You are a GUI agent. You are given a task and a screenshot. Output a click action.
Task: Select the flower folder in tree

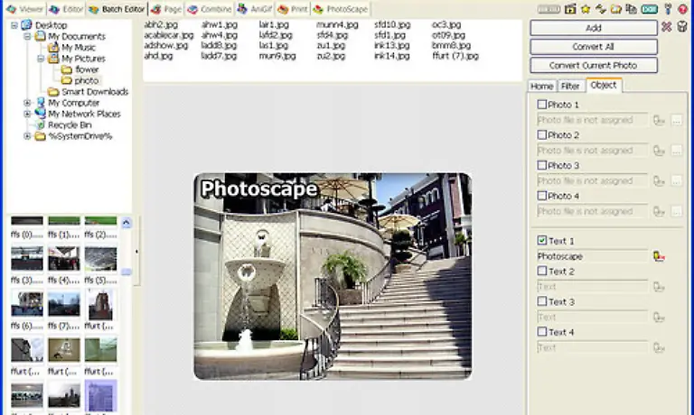coord(87,69)
